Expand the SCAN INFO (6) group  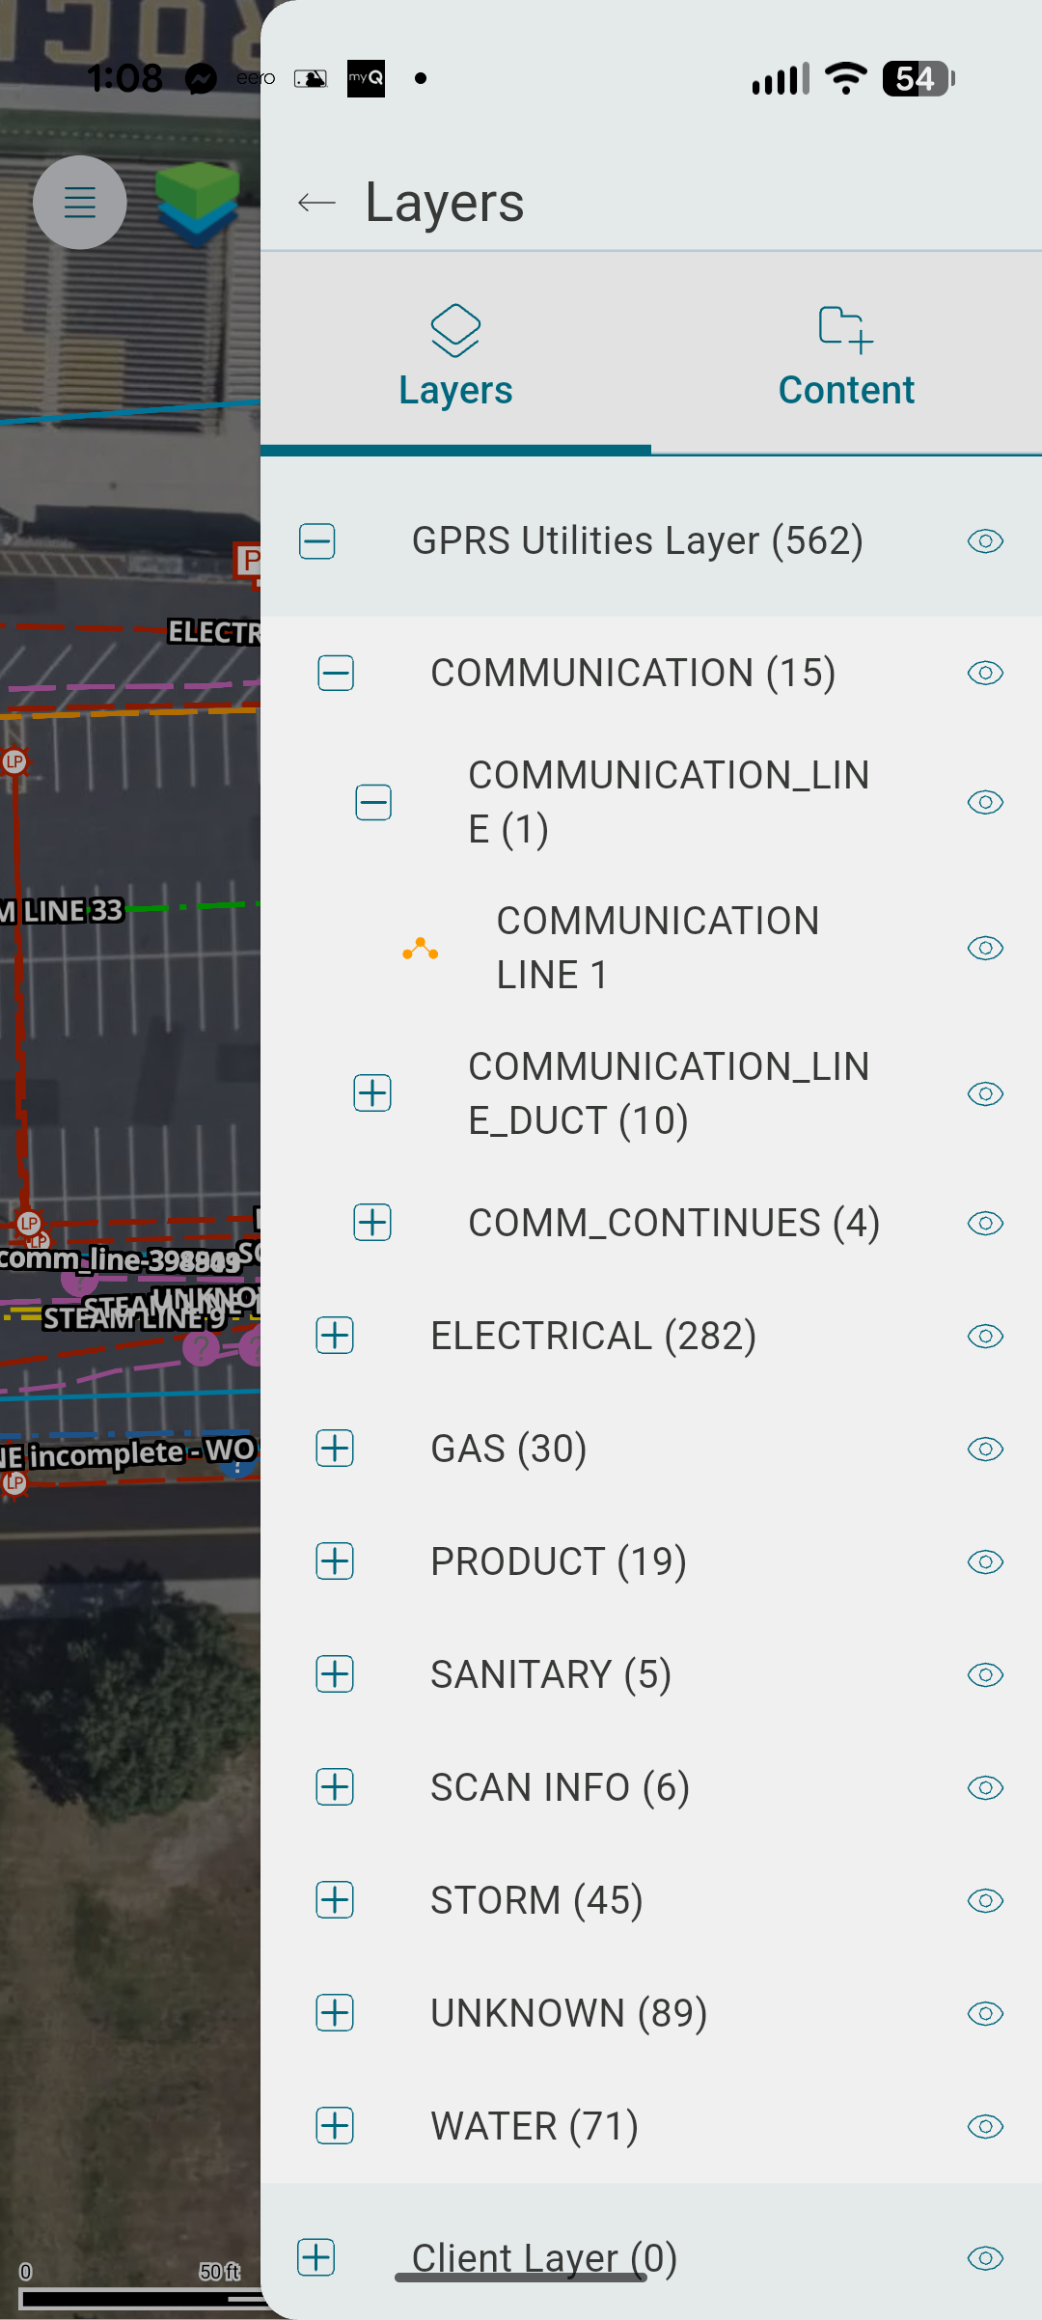[x=335, y=1787]
